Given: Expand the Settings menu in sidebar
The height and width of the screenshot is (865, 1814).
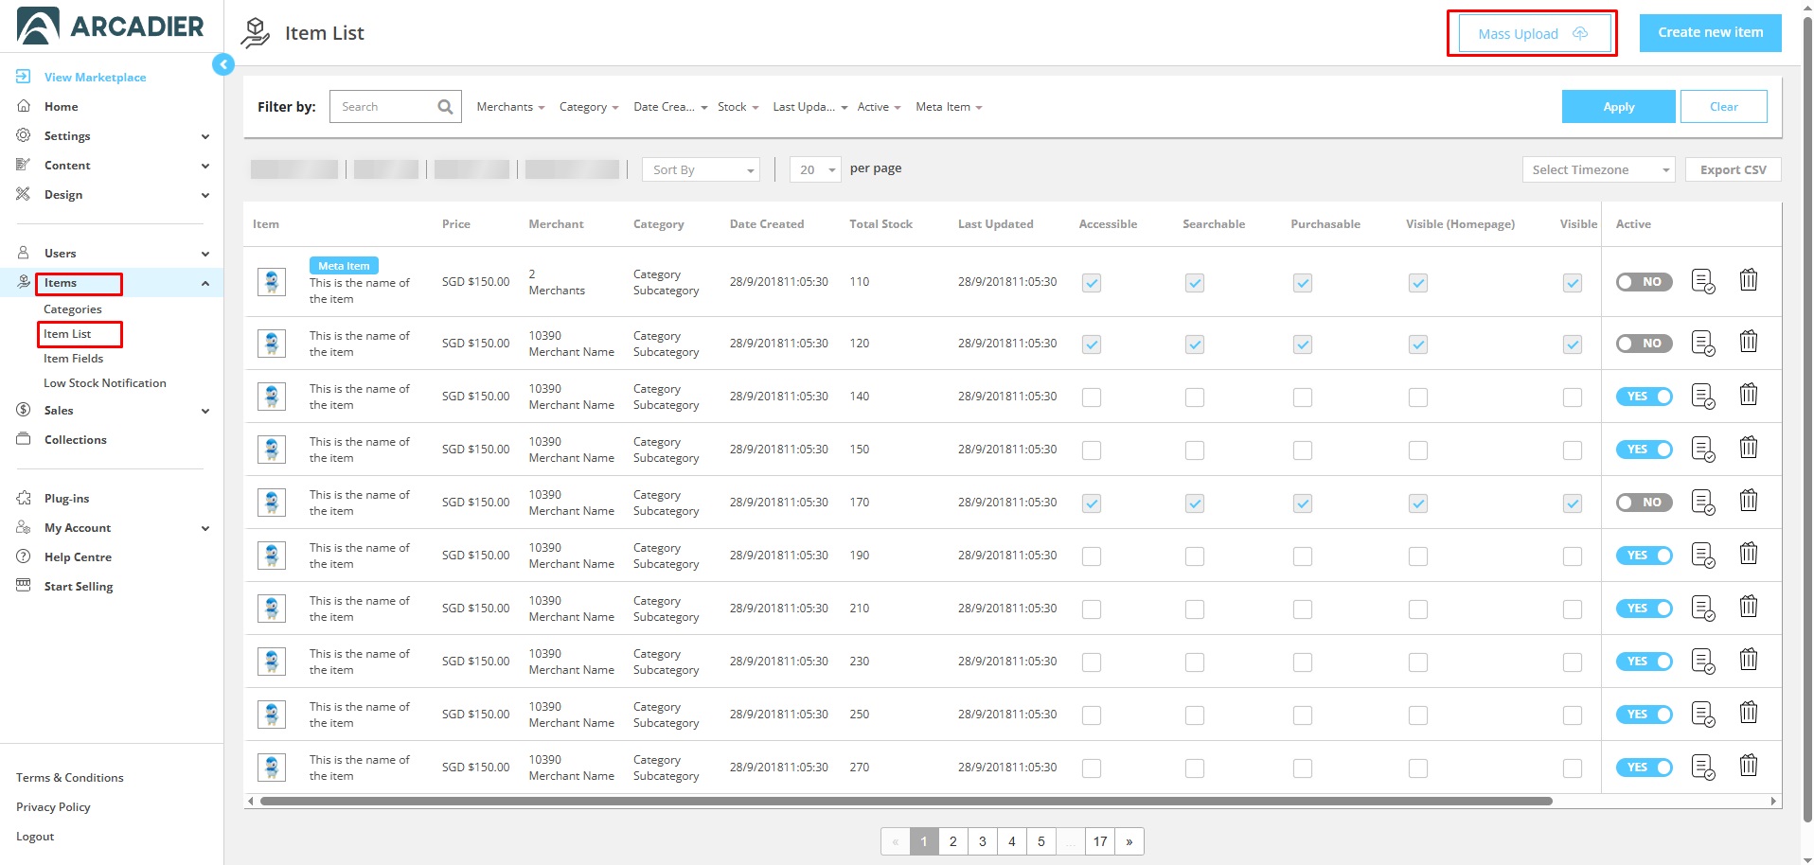Looking at the screenshot, I should pos(113,136).
